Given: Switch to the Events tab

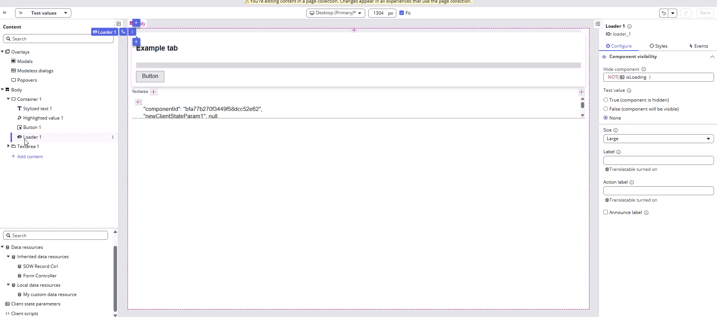Looking at the screenshot, I should [698, 46].
